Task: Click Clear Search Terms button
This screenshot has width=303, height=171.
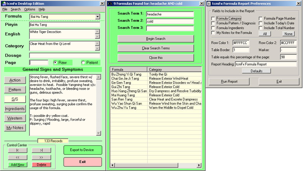Action: 156,48
